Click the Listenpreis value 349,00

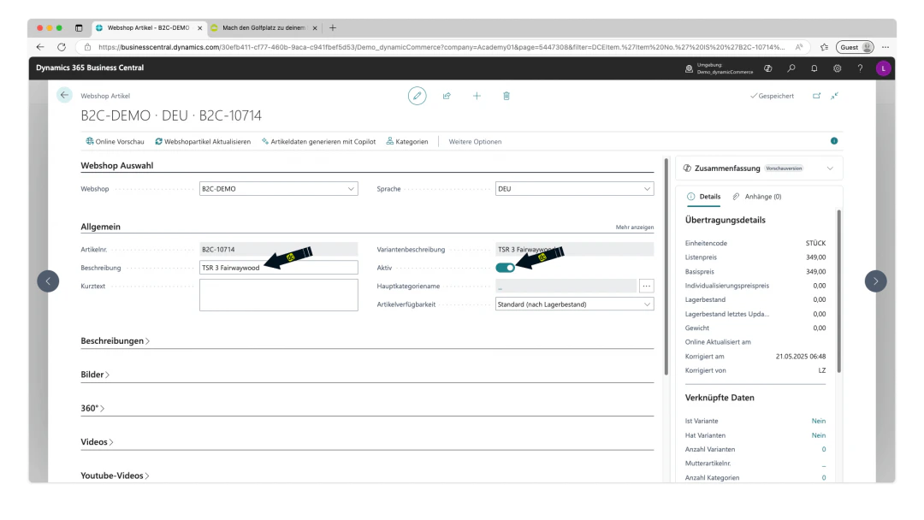pos(815,257)
